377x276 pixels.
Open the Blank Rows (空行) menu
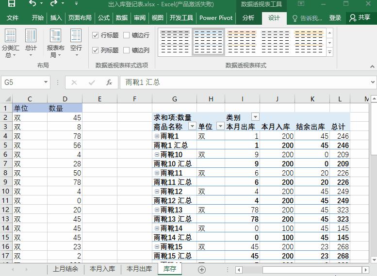click(x=76, y=43)
